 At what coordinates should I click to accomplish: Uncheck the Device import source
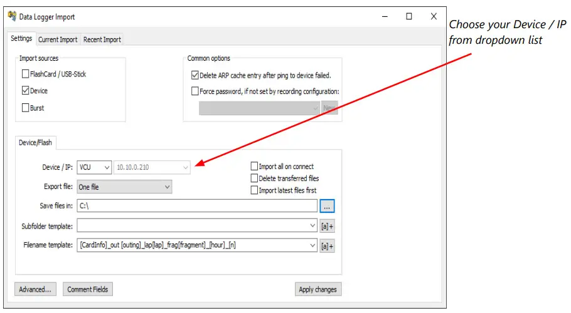click(26, 90)
